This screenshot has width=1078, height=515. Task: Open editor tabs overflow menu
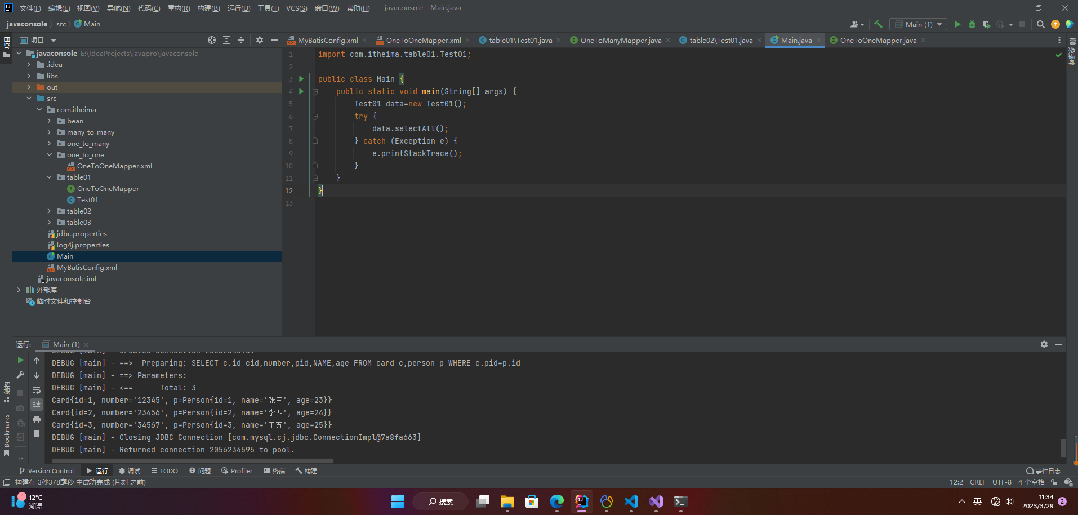coord(1059,40)
